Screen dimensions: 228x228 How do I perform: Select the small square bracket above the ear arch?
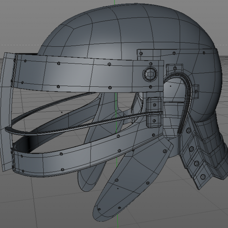175,68
